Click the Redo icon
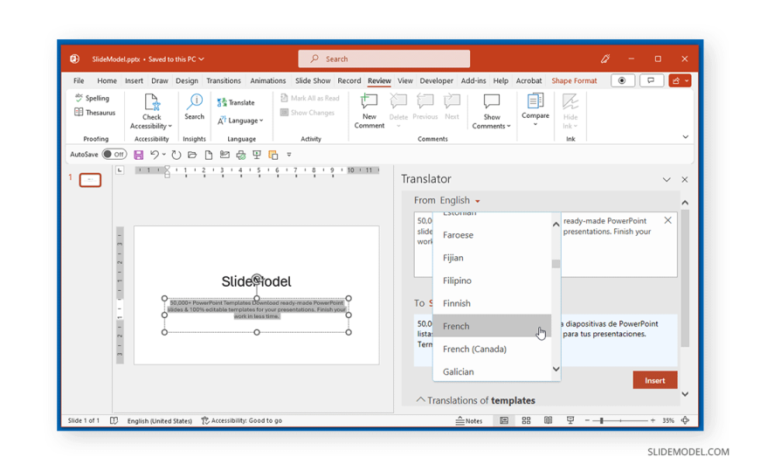This screenshot has width=760, height=471. point(176,155)
